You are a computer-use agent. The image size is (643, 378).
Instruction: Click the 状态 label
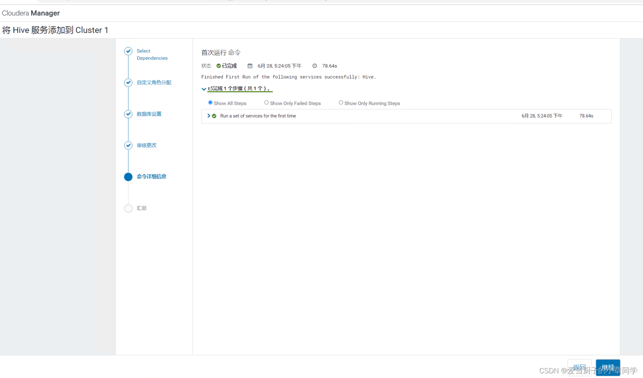[206, 66]
